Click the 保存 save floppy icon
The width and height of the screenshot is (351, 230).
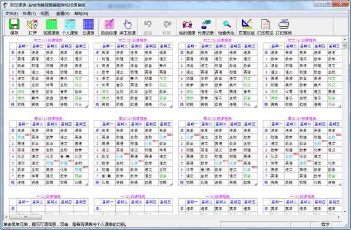pos(14,27)
